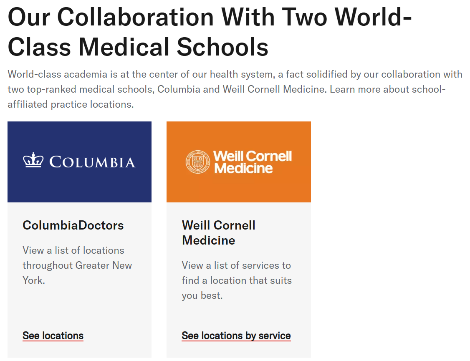The image size is (470, 361).
Task: Select the ColumbiaDoctors card title
Action: pyautogui.click(x=73, y=225)
